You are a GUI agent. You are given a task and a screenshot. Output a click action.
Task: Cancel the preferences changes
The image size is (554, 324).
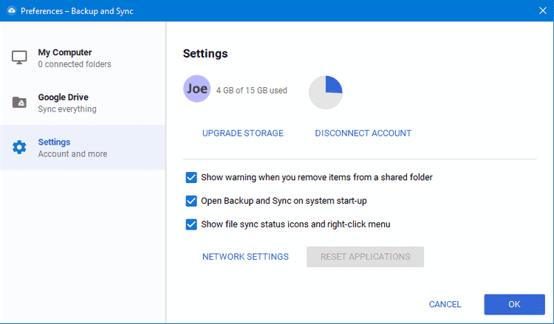point(445,304)
